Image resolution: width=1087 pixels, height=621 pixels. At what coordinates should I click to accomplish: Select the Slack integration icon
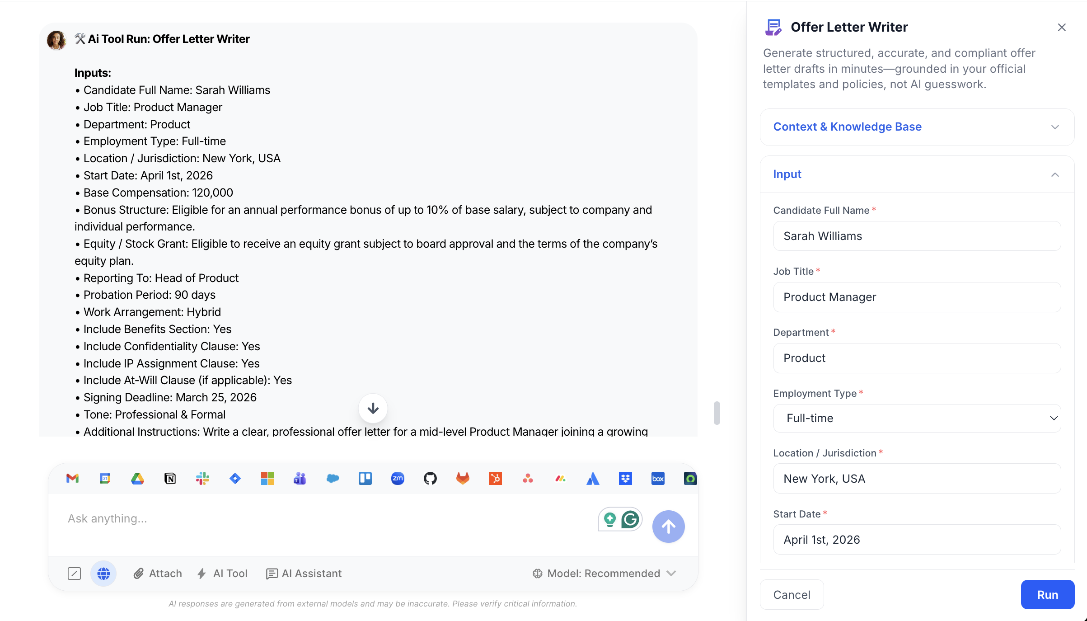pos(202,478)
